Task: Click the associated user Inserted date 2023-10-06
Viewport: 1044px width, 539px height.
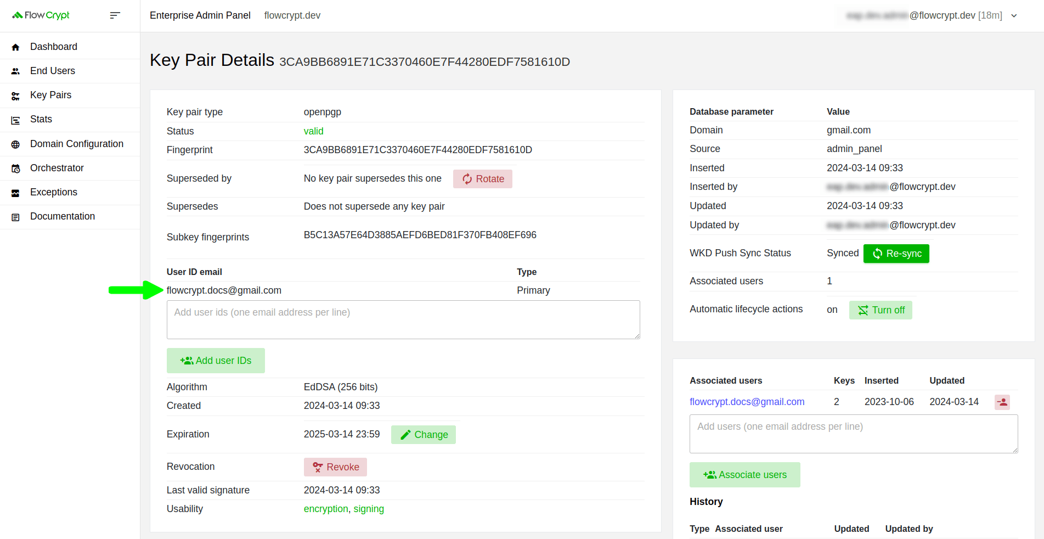Action: click(x=889, y=402)
